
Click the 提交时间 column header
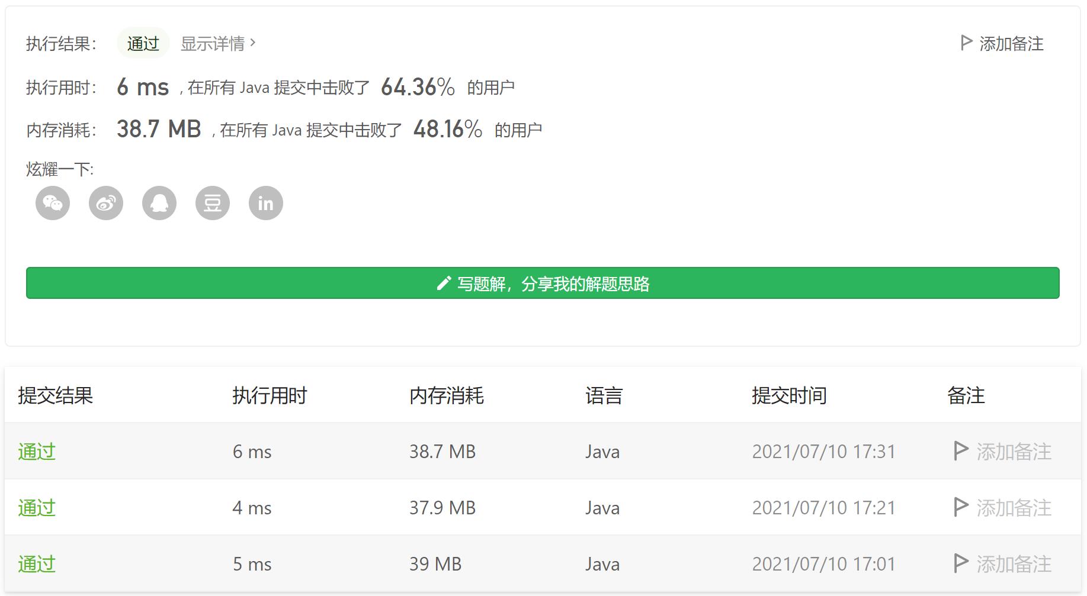[x=789, y=395]
